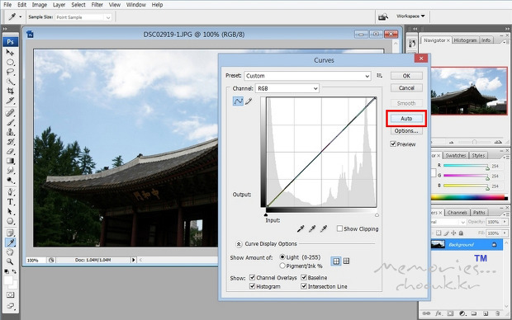
Task: Pick the black point eyedropper
Action: tap(301, 228)
